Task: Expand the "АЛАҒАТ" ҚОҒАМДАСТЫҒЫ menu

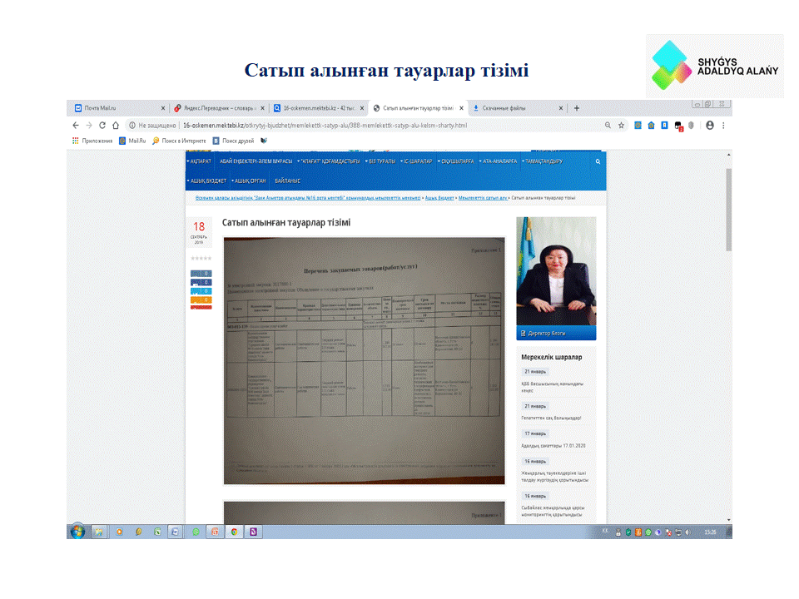Action: coord(329,161)
